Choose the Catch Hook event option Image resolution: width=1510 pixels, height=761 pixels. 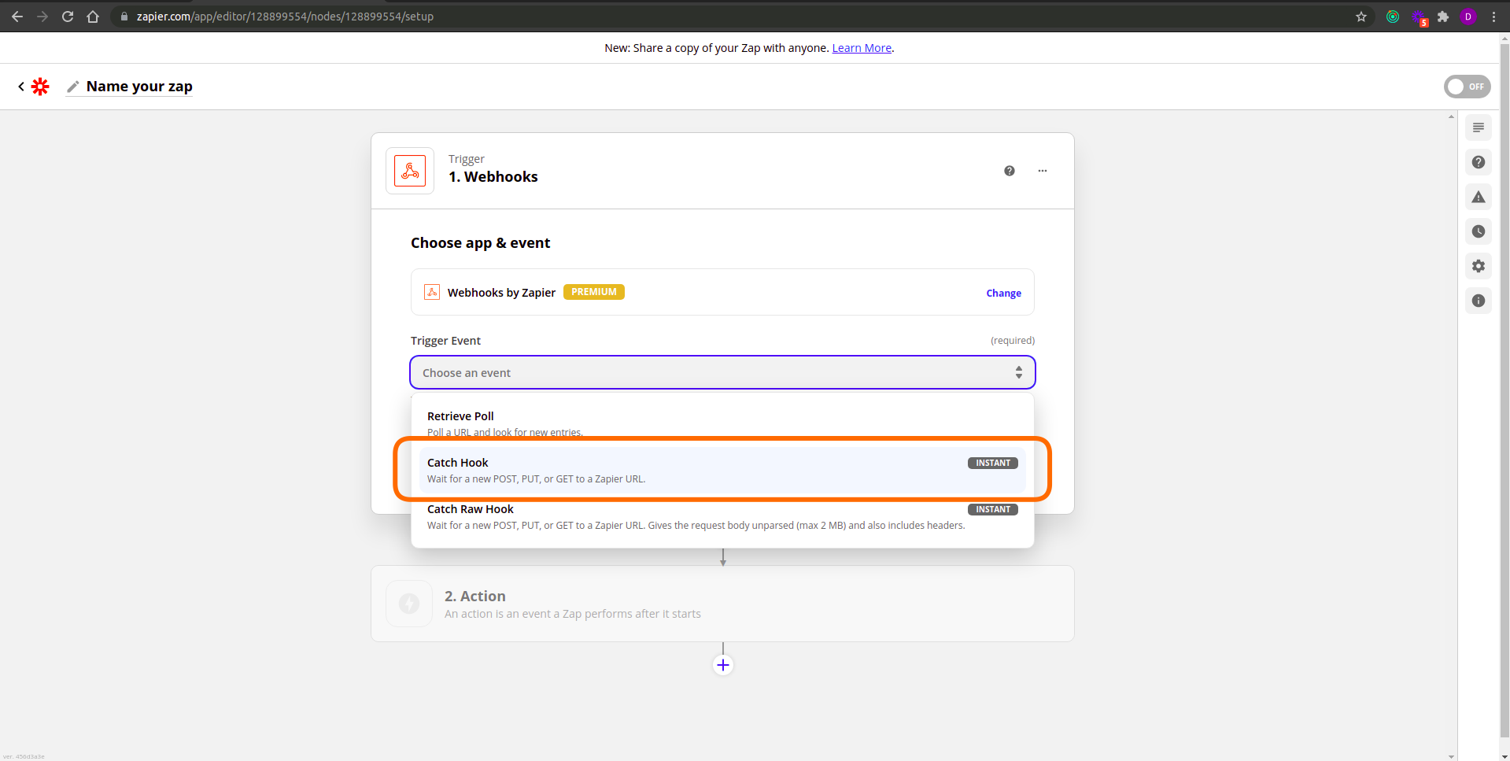tap(722, 470)
